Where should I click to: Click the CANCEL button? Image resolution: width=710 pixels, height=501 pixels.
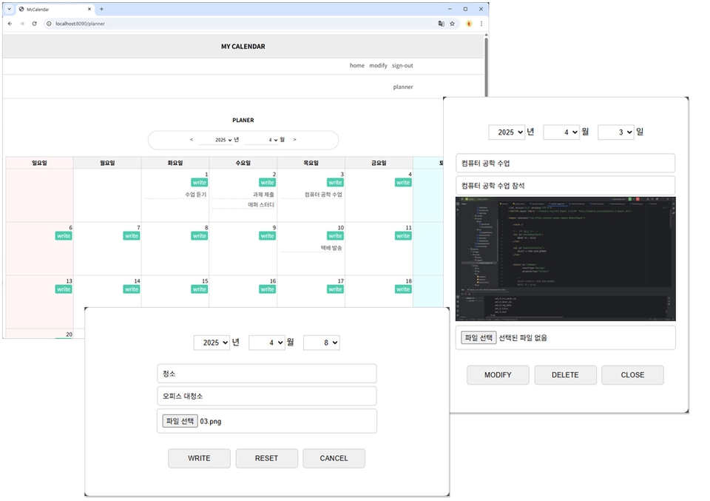(334, 458)
